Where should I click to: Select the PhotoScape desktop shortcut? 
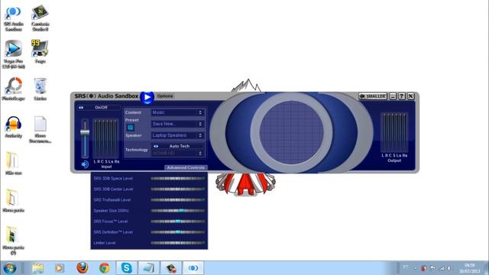click(14, 89)
